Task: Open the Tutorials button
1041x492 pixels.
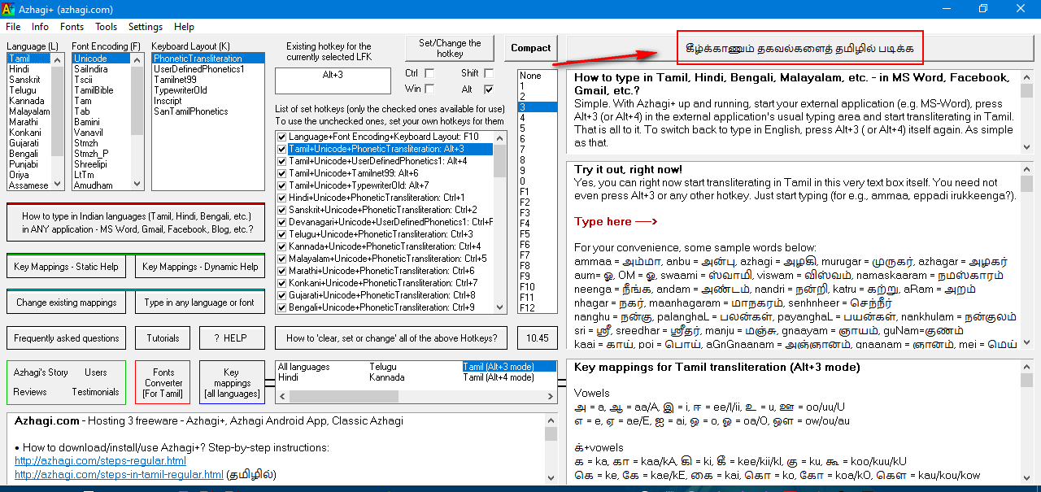Action: 163,338
